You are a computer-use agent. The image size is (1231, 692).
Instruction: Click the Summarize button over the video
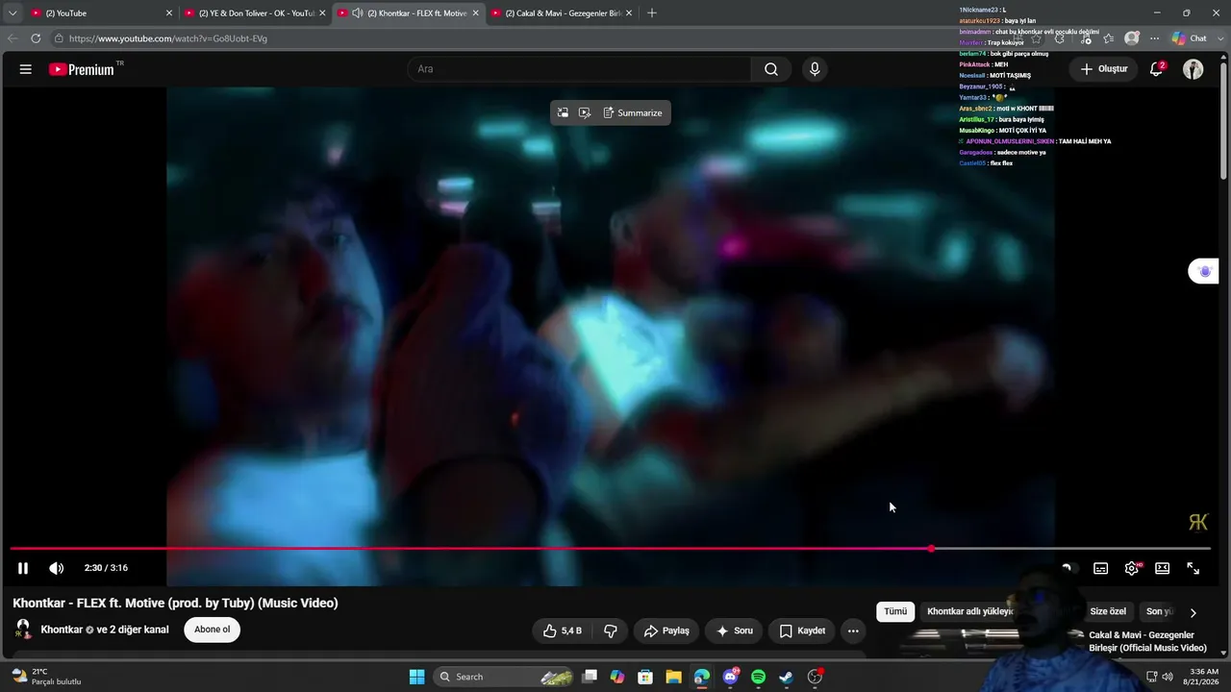coord(633,112)
